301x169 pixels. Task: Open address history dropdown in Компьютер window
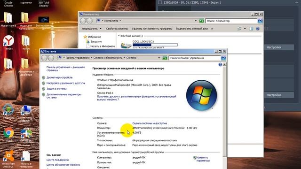[x=196, y=21]
